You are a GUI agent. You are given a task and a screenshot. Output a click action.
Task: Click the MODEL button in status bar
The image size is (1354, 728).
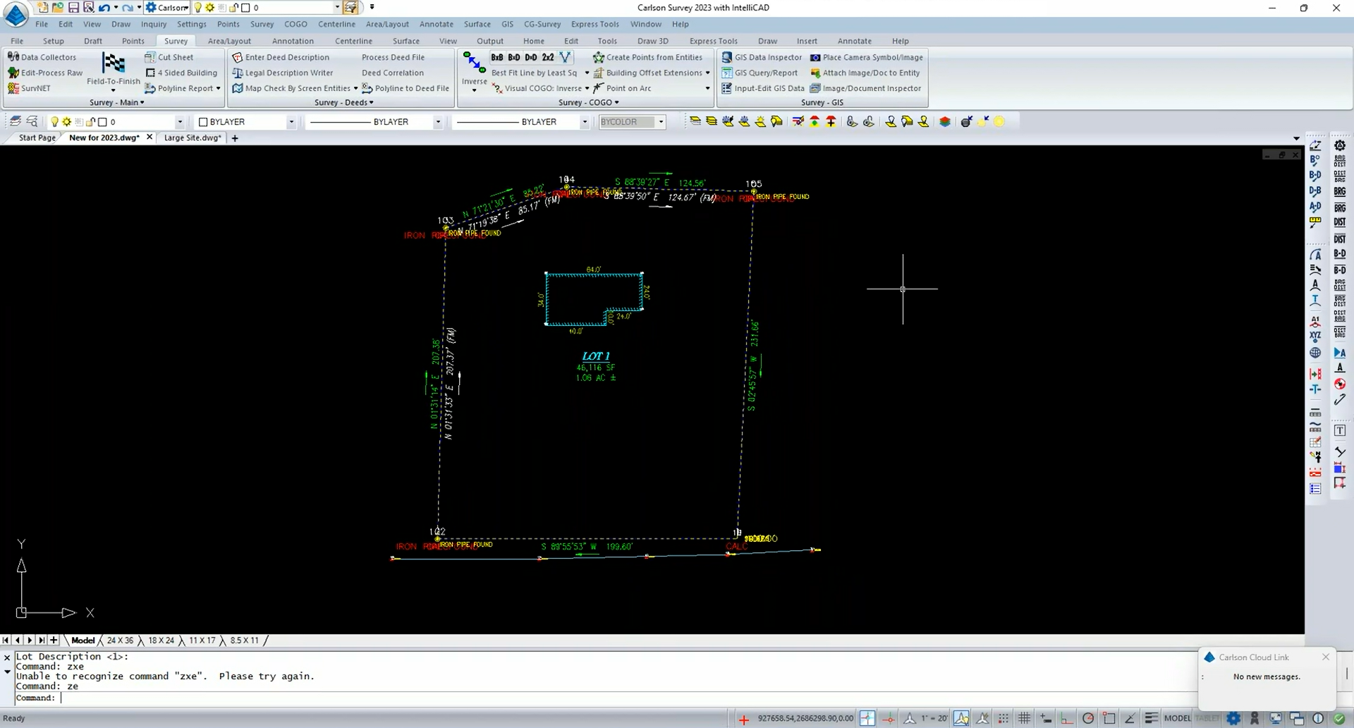pos(1177,718)
